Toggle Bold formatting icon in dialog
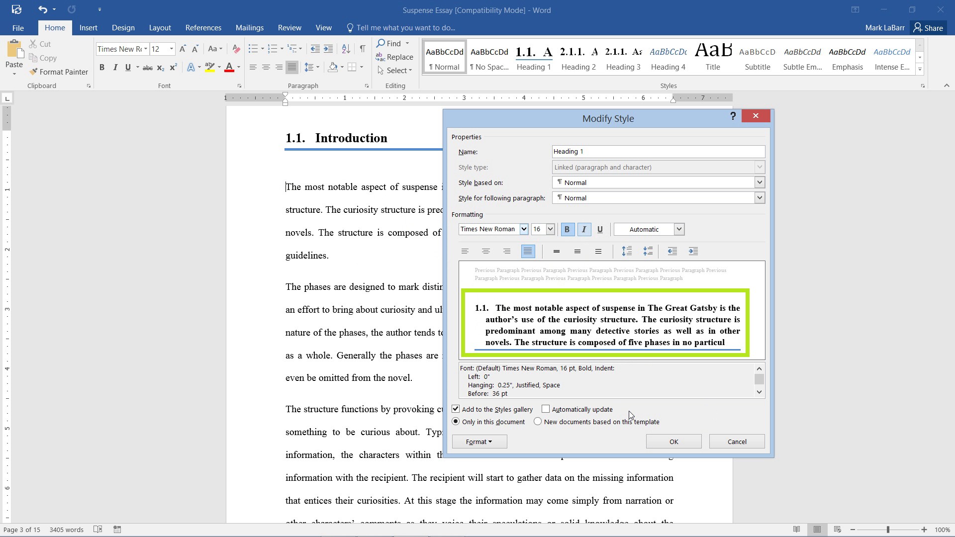955x537 pixels. 568,229
